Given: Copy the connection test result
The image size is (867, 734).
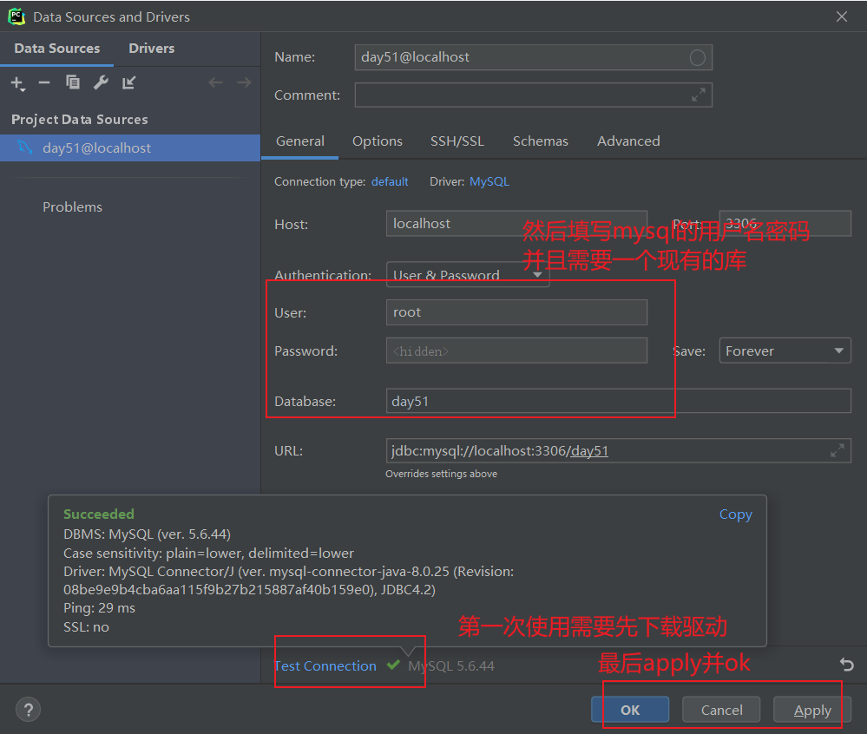Looking at the screenshot, I should [735, 514].
